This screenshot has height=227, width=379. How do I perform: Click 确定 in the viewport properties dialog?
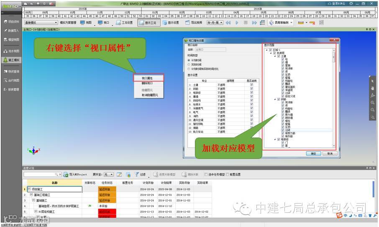click(313, 153)
